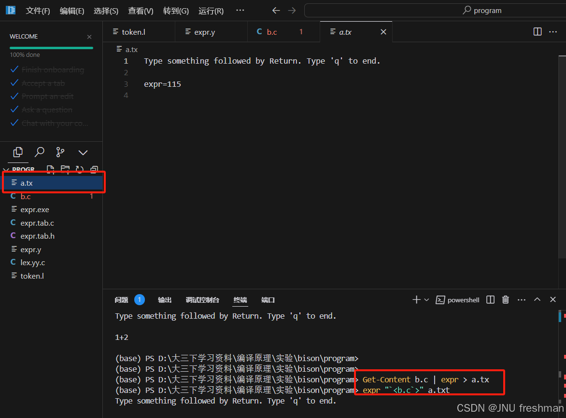Screen dimensions: 566x418
Task: Click the Chat with your co... item
Action: (49, 123)
